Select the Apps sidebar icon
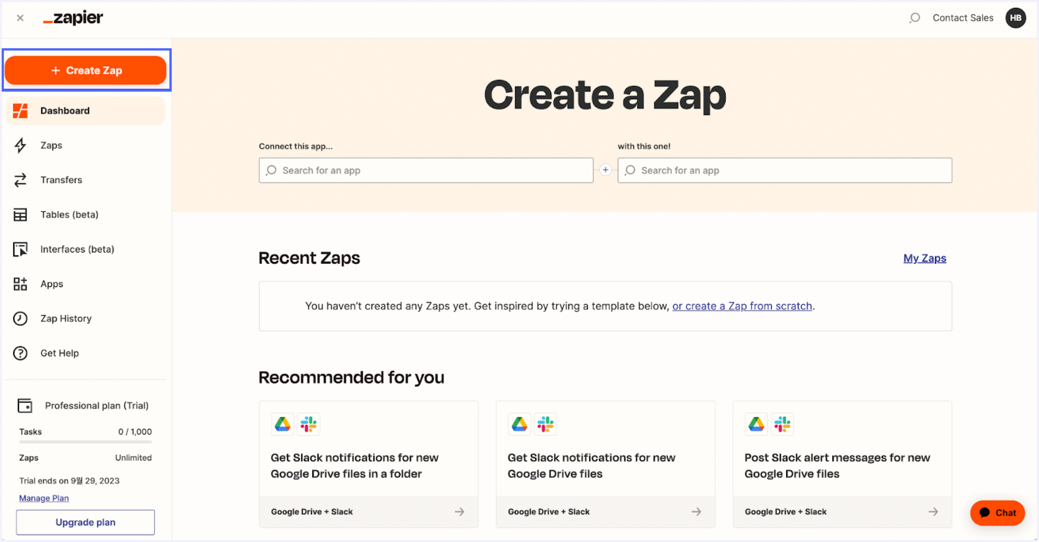Image resolution: width=1039 pixels, height=542 pixels. point(20,284)
